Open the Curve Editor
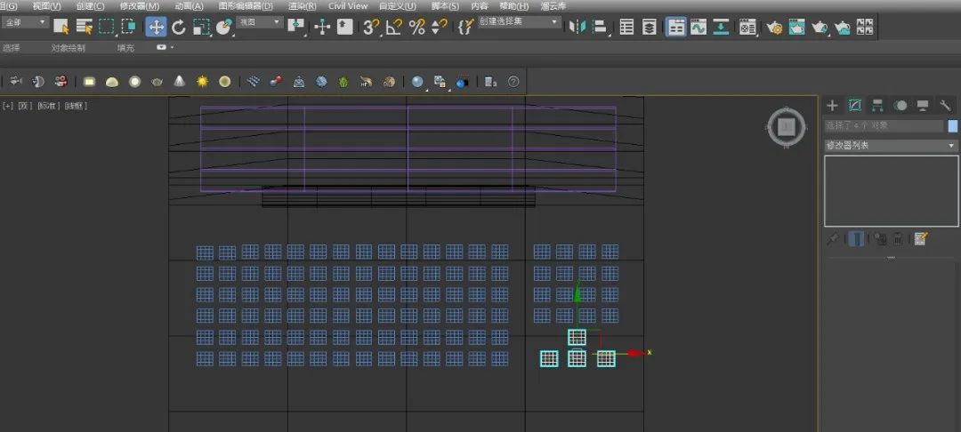Image resolution: width=961 pixels, height=432 pixels. coord(699,27)
